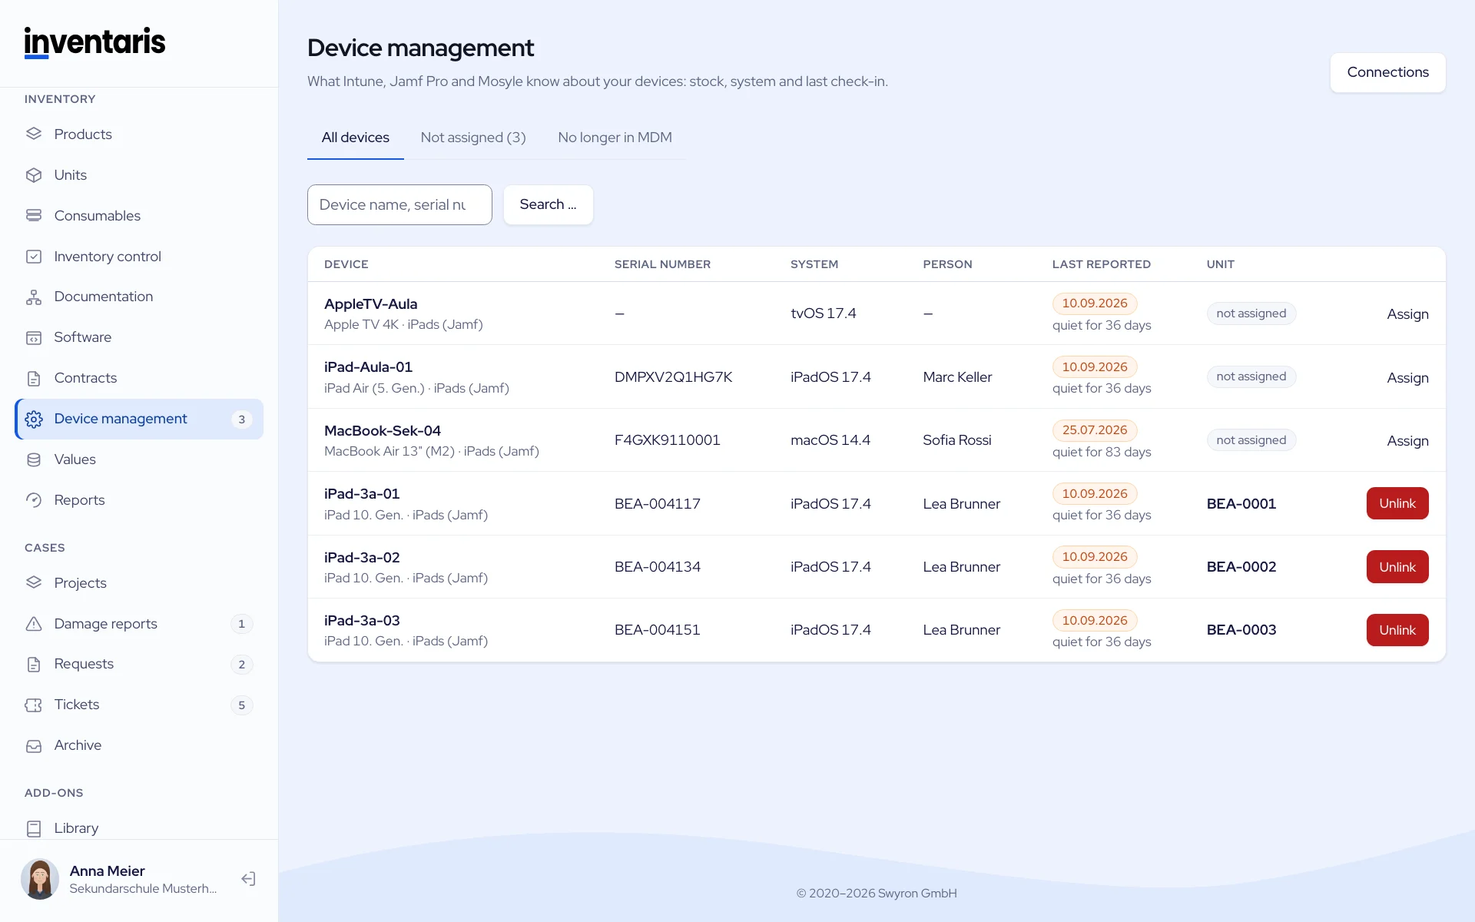Click the Device management gear icon
This screenshot has height=922, width=1475.
[x=34, y=419]
